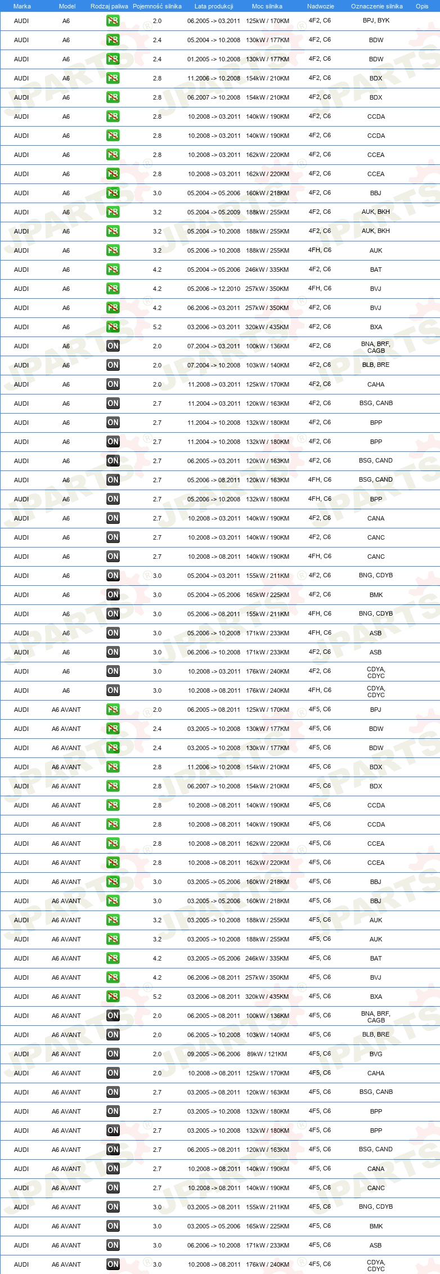This screenshot has width=440, height=1274.
Task: Click PB fuel icon for A6 2.4 01.2005 row
Action: pos(113,59)
